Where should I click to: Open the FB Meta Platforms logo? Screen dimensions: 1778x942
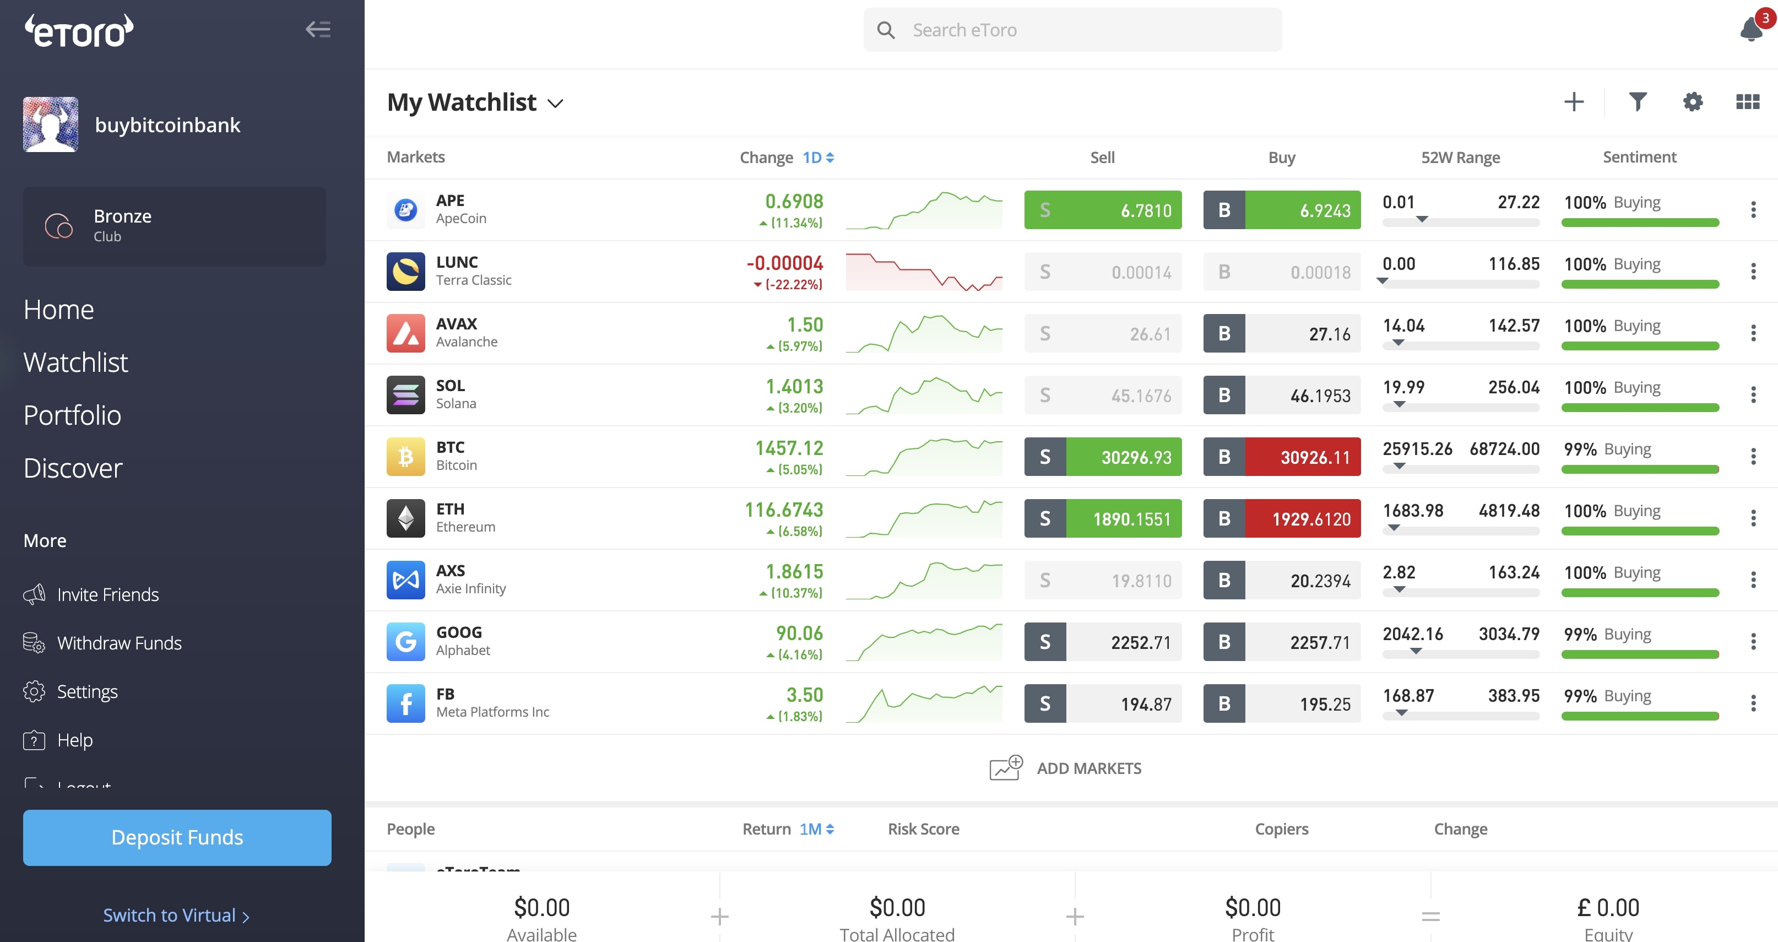pos(406,703)
